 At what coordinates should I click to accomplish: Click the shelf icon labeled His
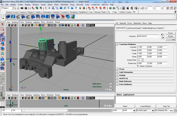tap(18, 16)
